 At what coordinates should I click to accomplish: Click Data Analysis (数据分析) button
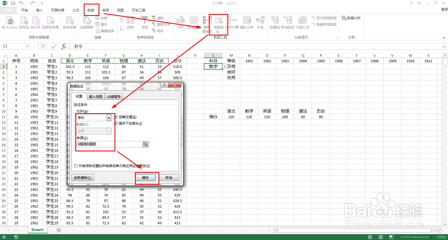[351, 18]
